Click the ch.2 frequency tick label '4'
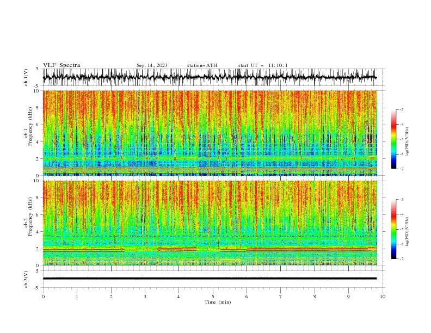Image resolution: width=431 pixels, height=333 pixels. point(38,232)
